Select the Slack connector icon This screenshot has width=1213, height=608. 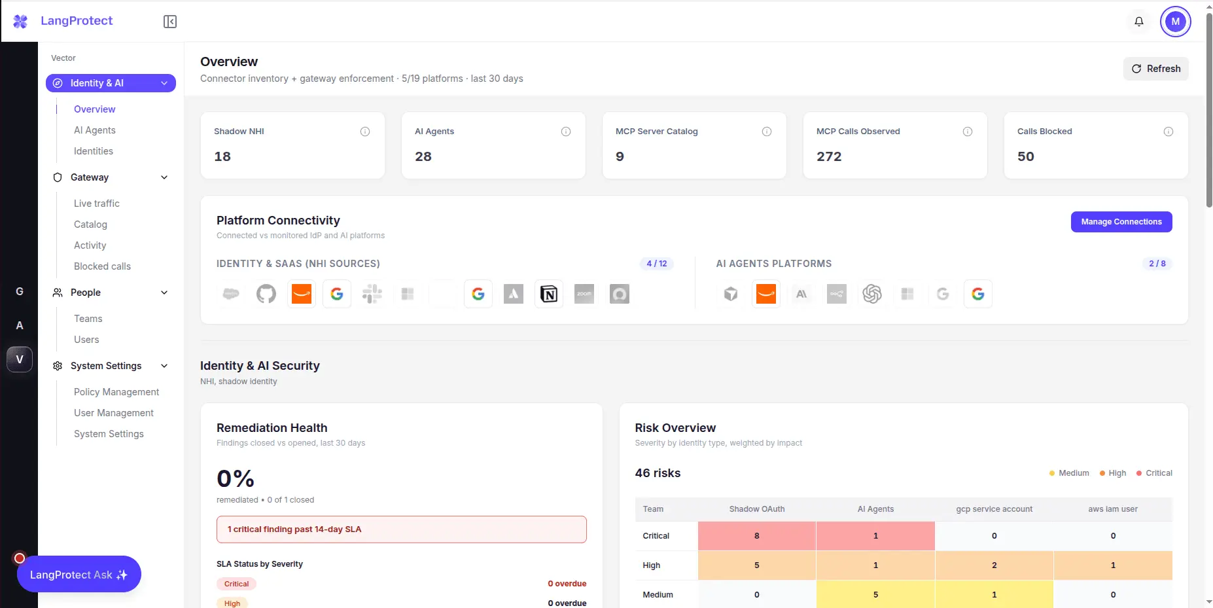372,294
